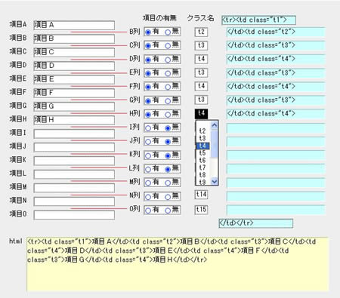The width and height of the screenshot is (340, 298).
Task: Click the dropdown list scrollbar thumb
Action: coord(215,144)
